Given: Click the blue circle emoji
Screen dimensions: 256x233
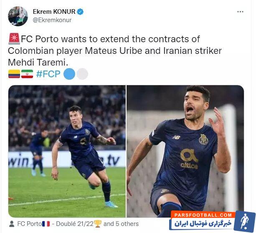Looking at the screenshot, I should click(x=69, y=74).
